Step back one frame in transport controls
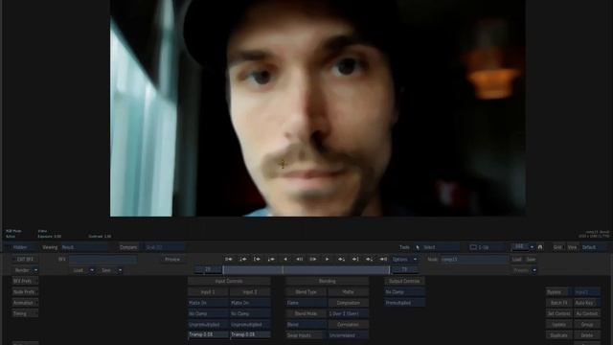Image resolution: width=613 pixels, height=345 pixels. [x=299, y=260]
